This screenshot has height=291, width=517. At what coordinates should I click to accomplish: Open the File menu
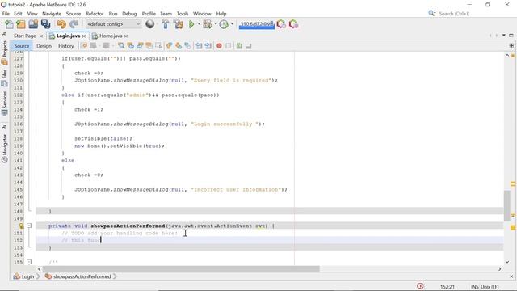[6, 14]
